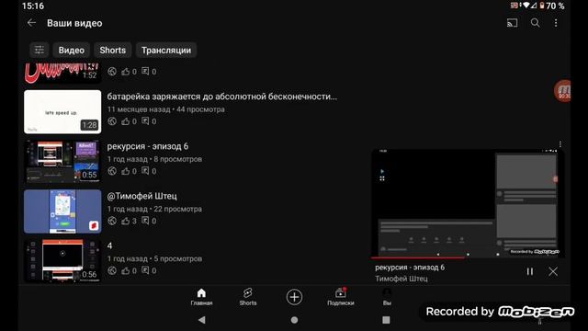Select the Трансляции filter chip
The height and width of the screenshot is (331, 588).
click(166, 50)
